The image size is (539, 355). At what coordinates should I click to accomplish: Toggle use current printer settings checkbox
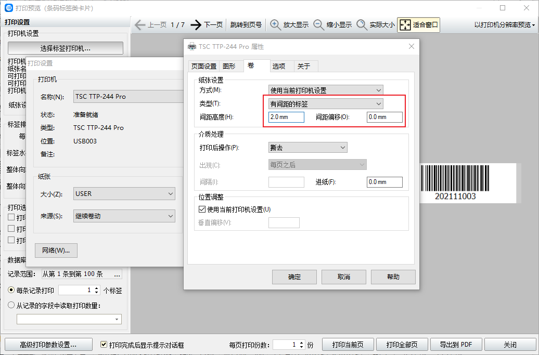point(202,209)
